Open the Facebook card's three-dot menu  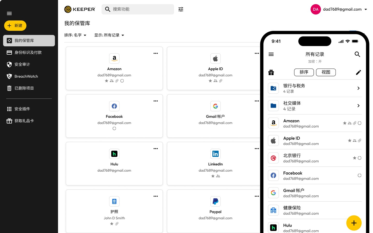156,101
